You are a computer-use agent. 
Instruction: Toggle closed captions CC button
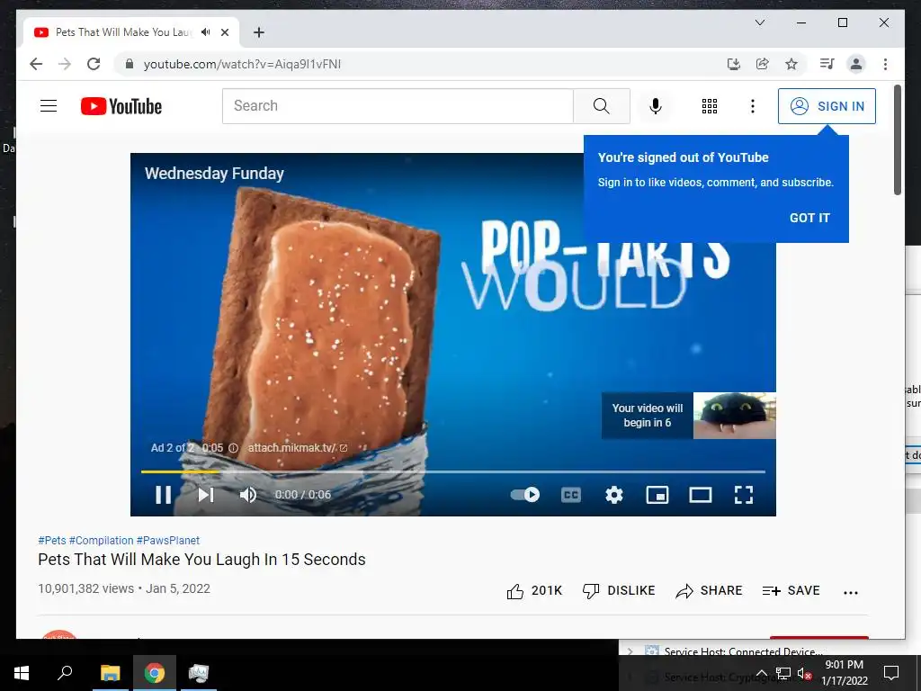click(571, 495)
